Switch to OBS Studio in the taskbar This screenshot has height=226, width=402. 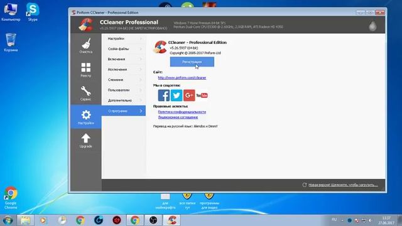coord(153,220)
